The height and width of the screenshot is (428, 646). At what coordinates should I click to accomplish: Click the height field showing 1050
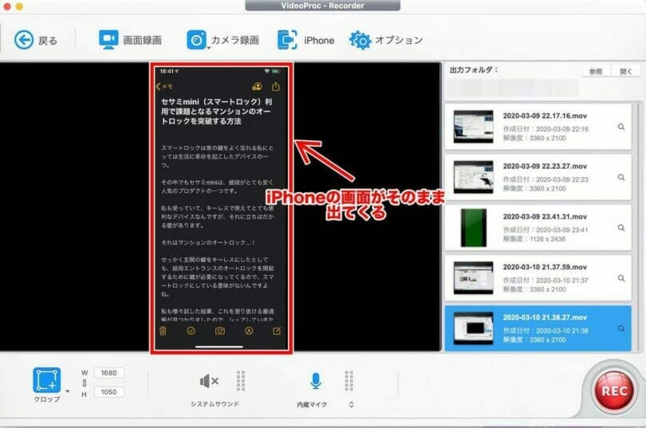pyautogui.click(x=108, y=392)
